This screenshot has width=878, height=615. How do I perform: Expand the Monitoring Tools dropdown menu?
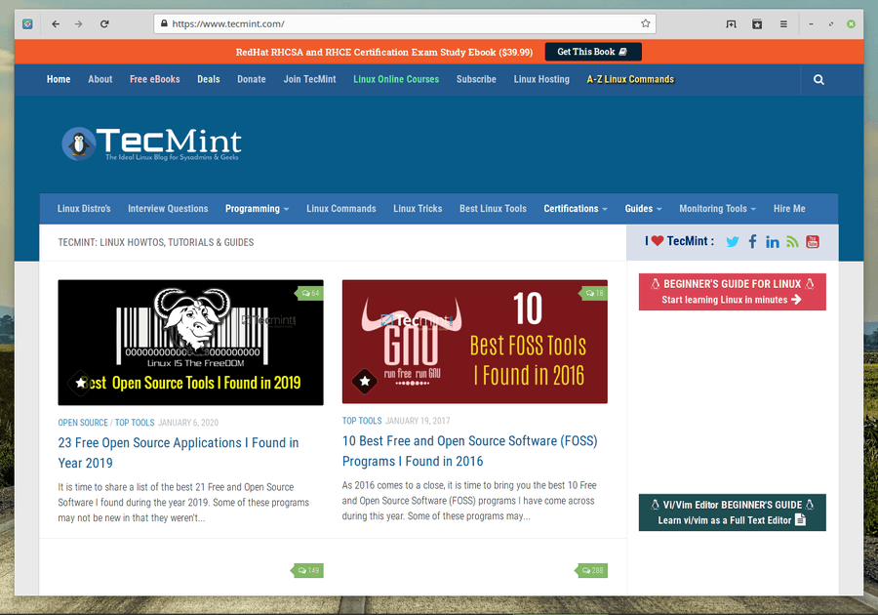coord(718,208)
